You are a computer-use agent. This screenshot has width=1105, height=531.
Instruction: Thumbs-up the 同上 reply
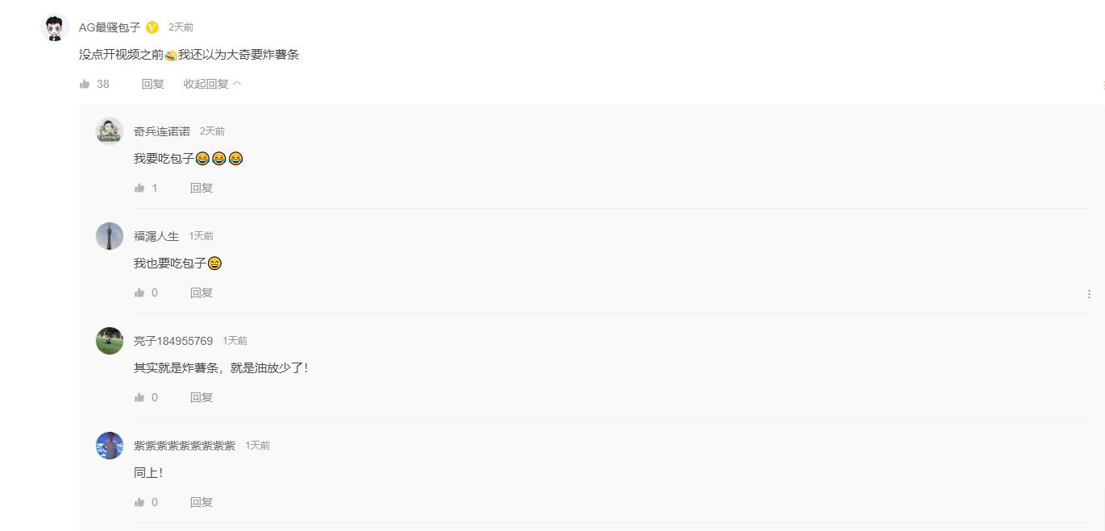[139, 502]
